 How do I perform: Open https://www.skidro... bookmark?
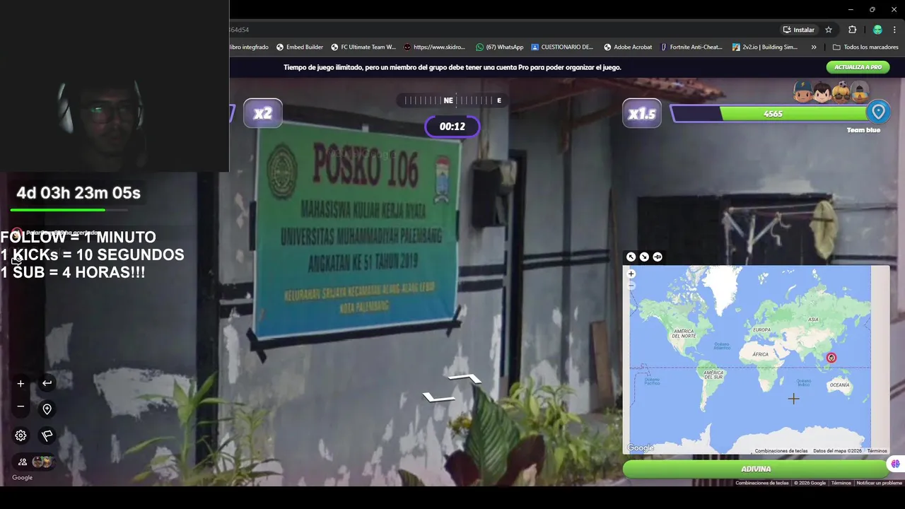tap(434, 47)
